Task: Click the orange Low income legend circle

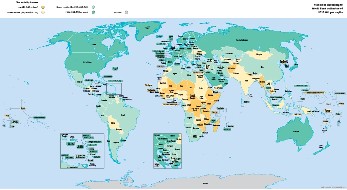Action: coord(43,7)
